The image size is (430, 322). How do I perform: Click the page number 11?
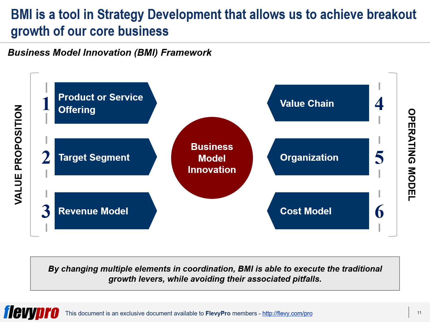coord(419,313)
